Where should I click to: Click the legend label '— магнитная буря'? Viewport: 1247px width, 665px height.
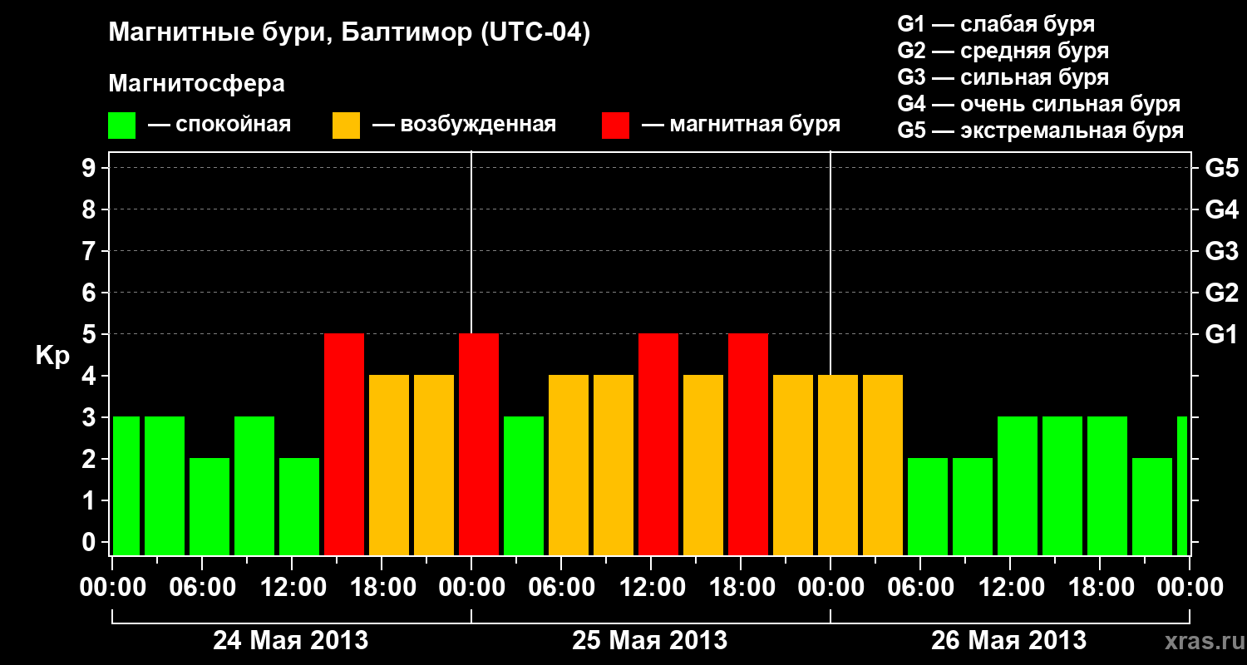pos(742,125)
